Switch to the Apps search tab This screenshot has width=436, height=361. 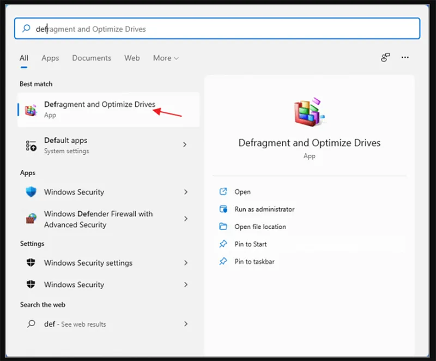click(x=50, y=58)
